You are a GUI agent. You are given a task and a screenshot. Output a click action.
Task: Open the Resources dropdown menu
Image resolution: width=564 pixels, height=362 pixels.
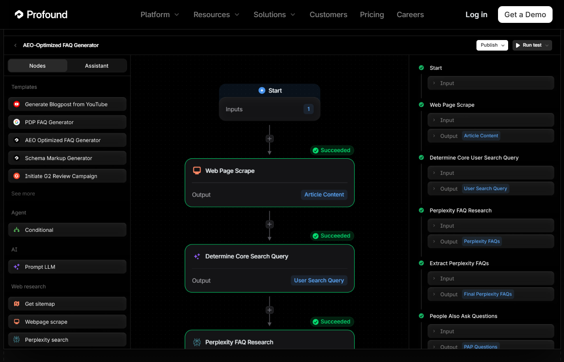(x=216, y=15)
